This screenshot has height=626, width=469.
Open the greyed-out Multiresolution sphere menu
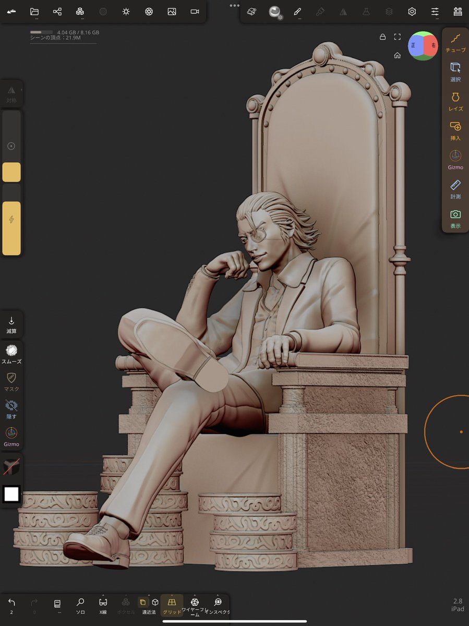point(103,11)
